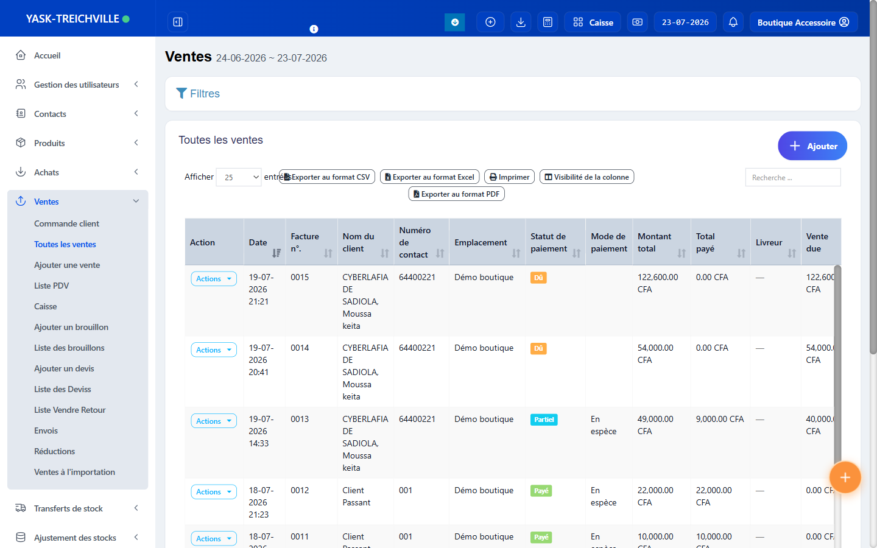This screenshot has width=877, height=548.
Task: Open Actions dropdown for invoice 0014
Action: (214, 350)
